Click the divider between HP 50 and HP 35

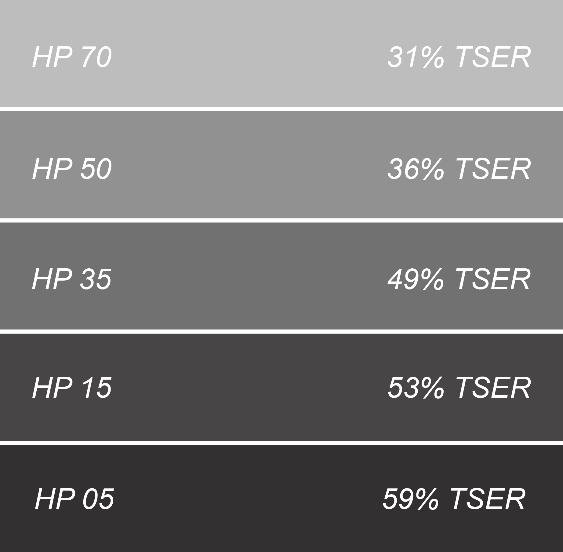[281, 220]
